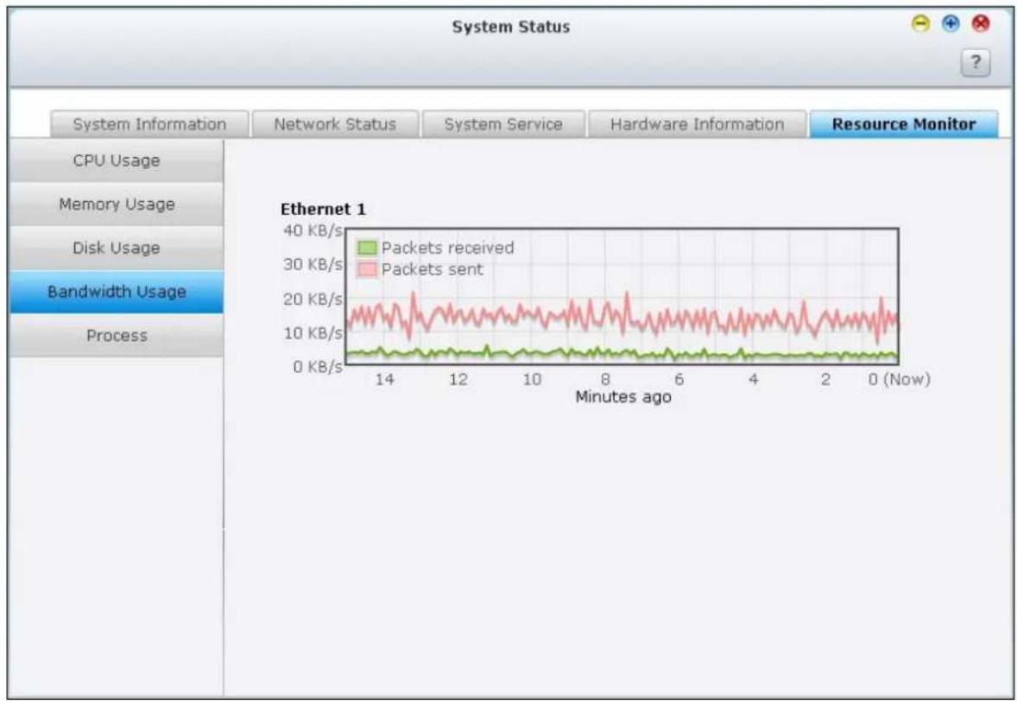Click the pink Packets sent legend swatch
Image resolution: width=1017 pixels, height=701 pixels.
[367, 269]
